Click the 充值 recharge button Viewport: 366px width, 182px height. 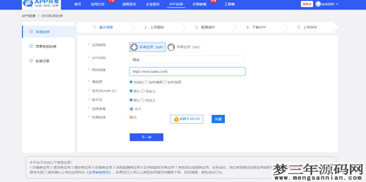pos(218,119)
